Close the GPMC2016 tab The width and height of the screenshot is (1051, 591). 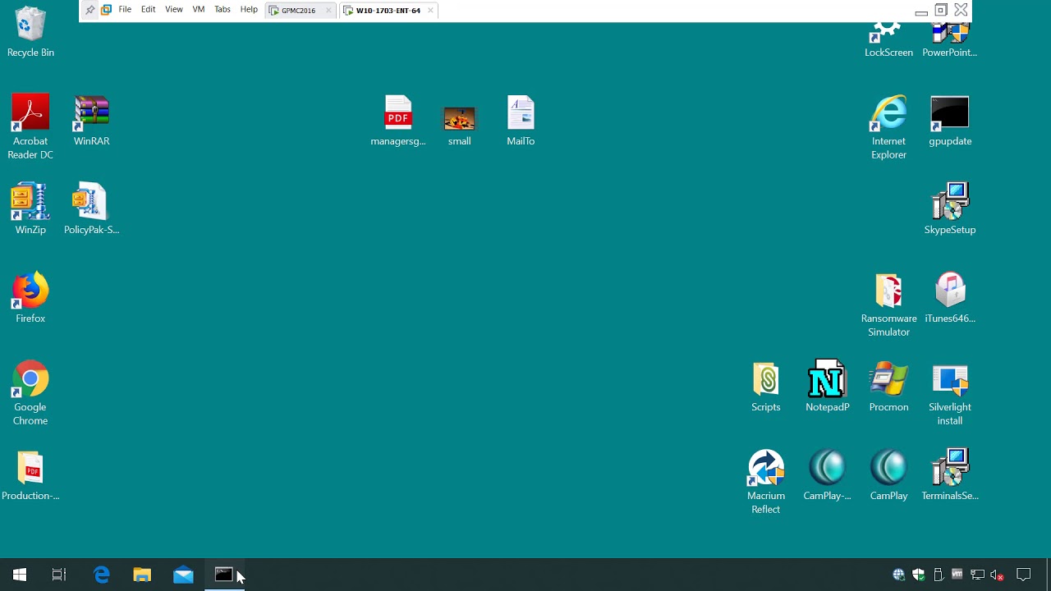[328, 11]
